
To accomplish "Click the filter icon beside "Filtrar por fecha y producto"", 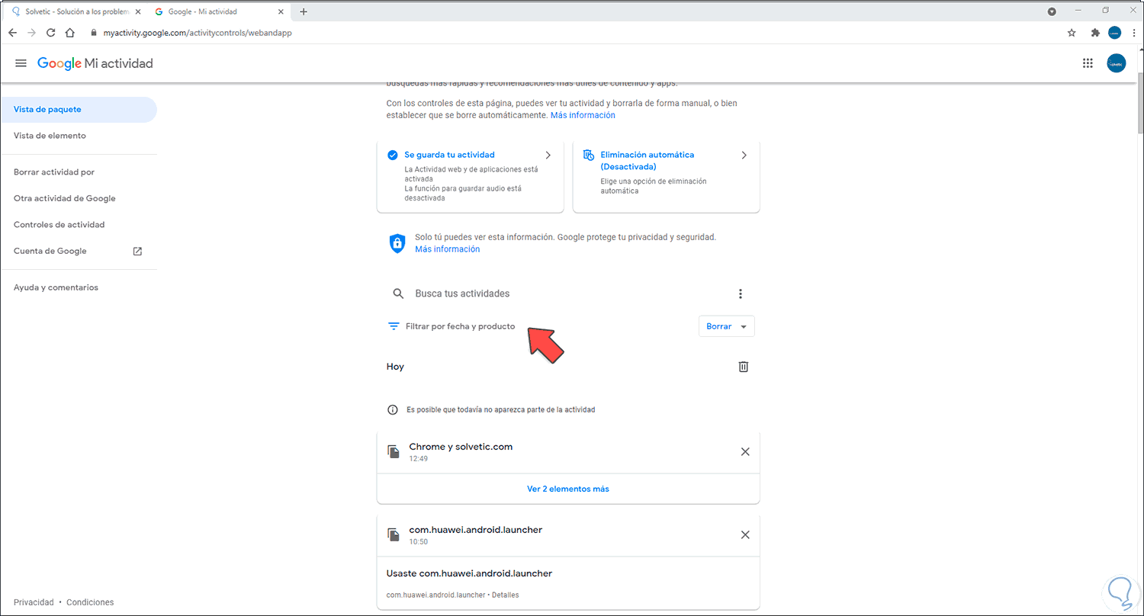I will tap(394, 326).
